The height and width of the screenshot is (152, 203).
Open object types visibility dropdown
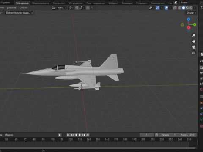point(151,8)
